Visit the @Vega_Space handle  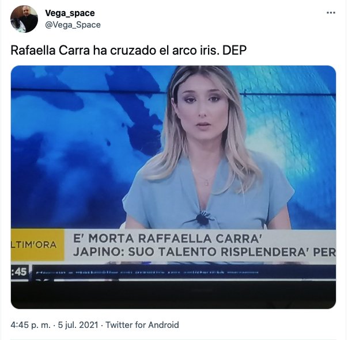73,25
